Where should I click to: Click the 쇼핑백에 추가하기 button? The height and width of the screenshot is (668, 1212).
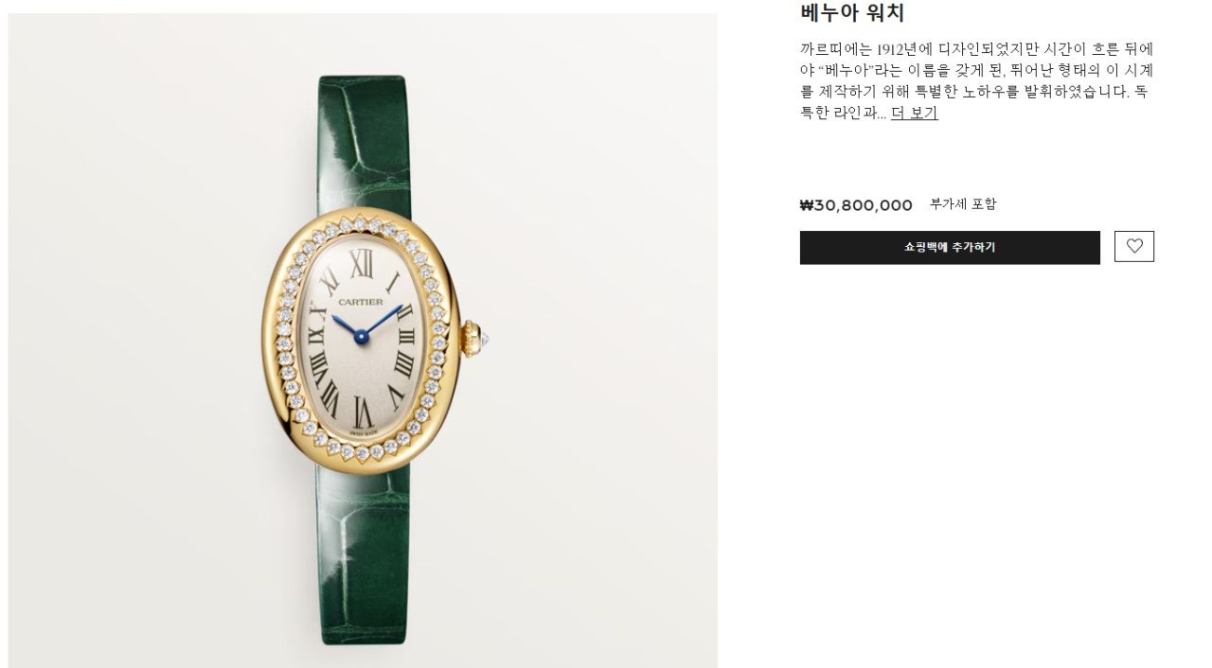point(950,247)
